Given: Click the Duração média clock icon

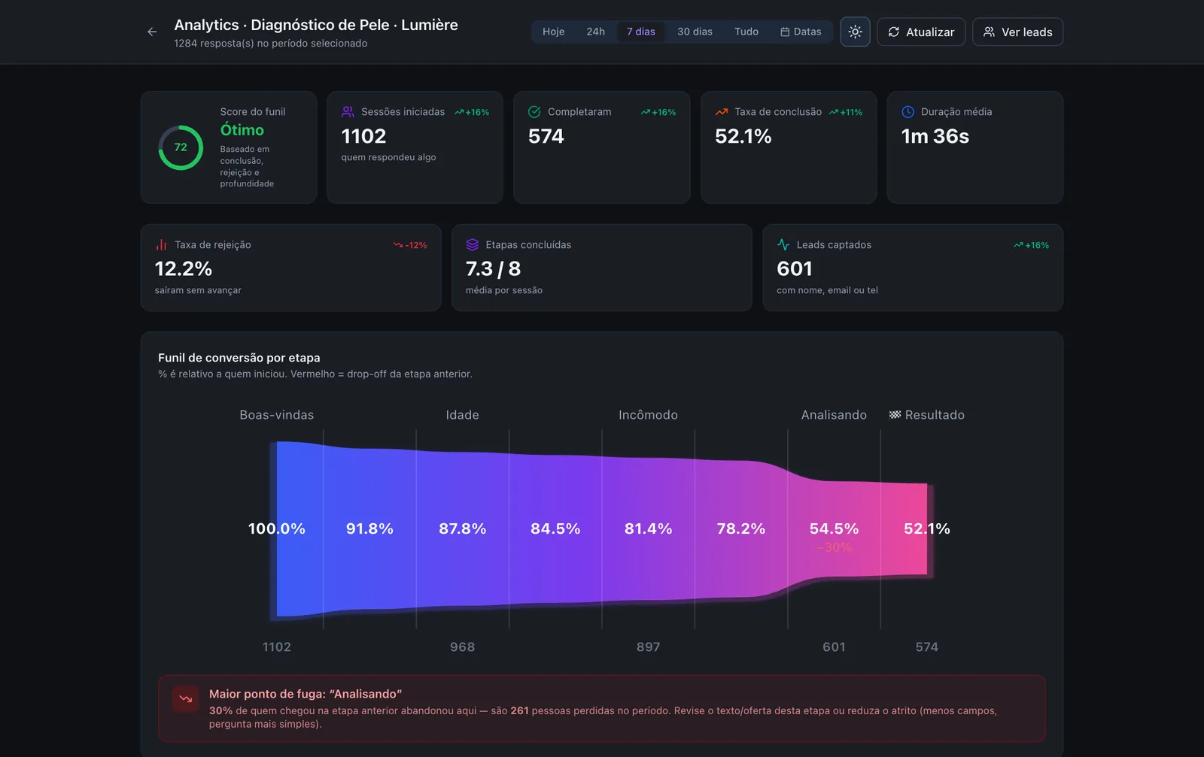Looking at the screenshot, I should click(x=908, y=112).
